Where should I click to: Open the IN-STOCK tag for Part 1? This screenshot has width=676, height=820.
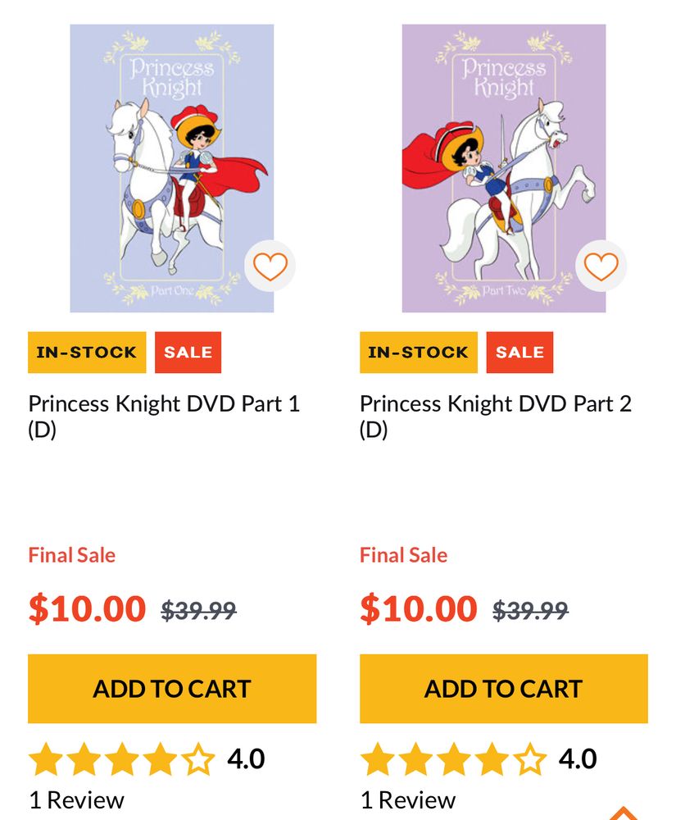[x=86, y=352]
